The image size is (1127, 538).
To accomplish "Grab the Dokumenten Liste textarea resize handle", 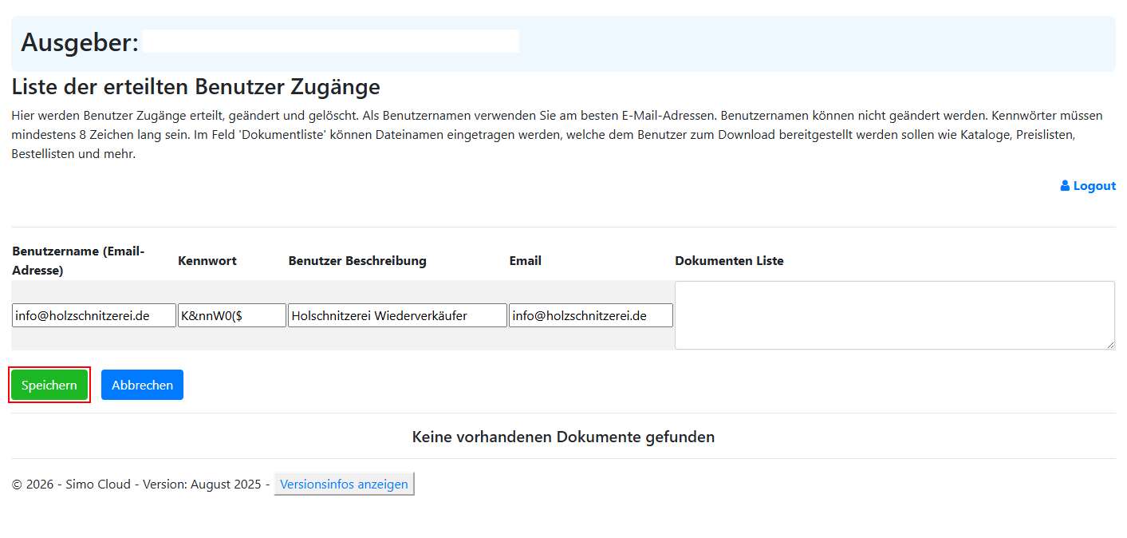I will click(x=1110, y=345).
